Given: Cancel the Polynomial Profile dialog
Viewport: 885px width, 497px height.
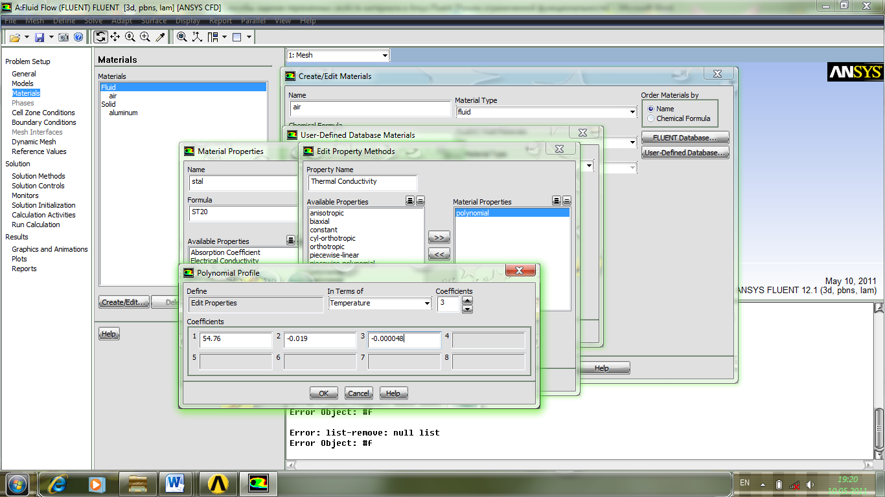Looking at the screenshot, I should [x=358, y=393].
